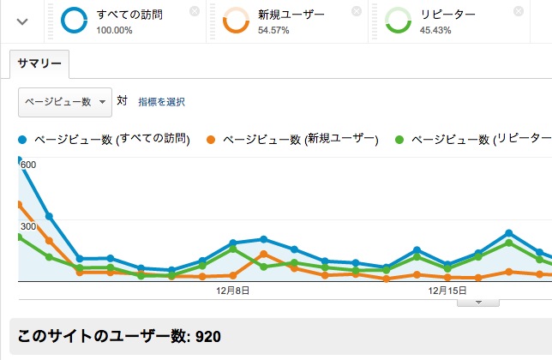Click the green legend dot for リピーター
This screenshot has width=552, height=360.
coord(399,139)
